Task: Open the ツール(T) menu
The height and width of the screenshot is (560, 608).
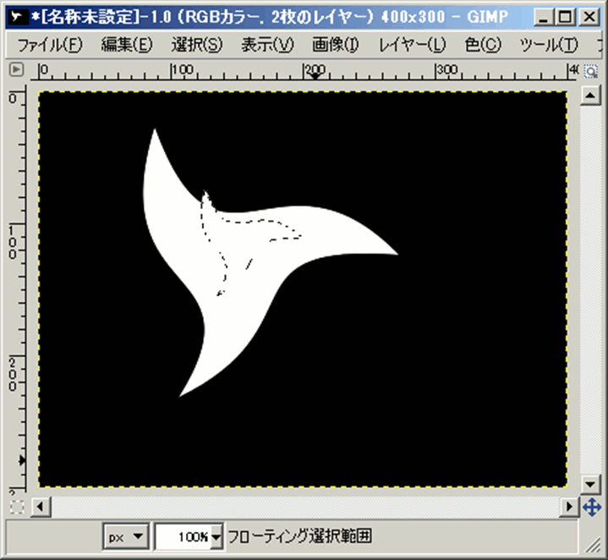Action: (549, 46)
